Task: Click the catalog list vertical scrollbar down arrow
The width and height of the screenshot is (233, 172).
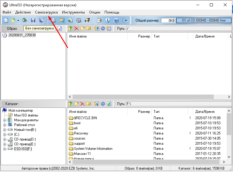Action: [x=229, y=157]
